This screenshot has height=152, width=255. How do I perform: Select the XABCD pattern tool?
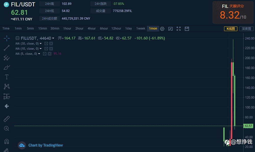[7, 87]
